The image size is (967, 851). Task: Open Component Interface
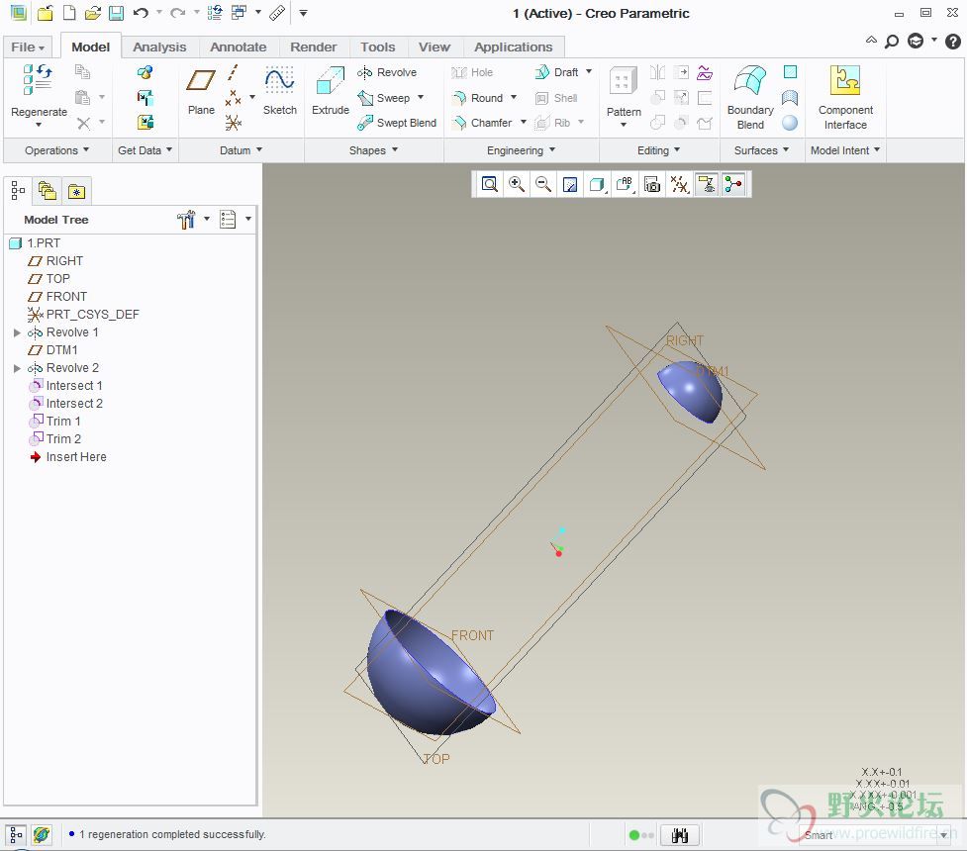[845, 97]
